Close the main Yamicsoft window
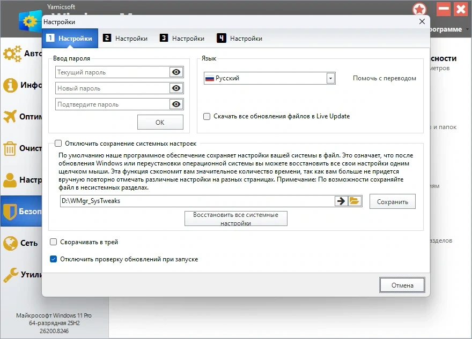Image resolution: width=472 pixels, height=339 pixels. click(x=461, y=9)
